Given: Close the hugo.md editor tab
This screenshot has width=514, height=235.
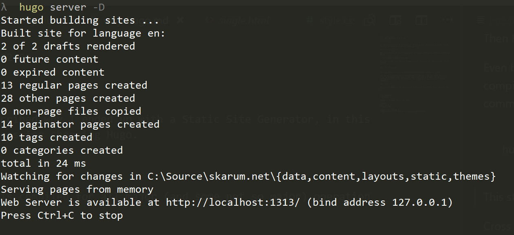Looking at the screenshot, I should 181,20.
